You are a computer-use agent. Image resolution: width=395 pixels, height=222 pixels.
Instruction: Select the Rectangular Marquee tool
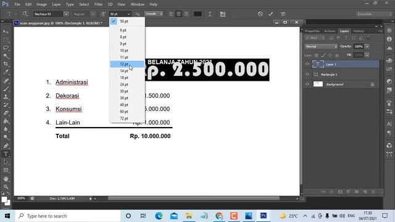point(6,39)
